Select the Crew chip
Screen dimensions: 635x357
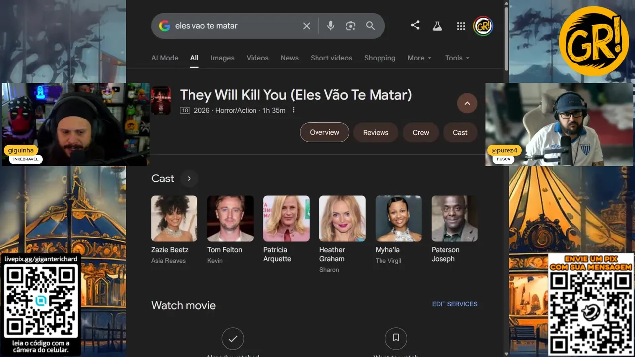(x=421, y=132)
